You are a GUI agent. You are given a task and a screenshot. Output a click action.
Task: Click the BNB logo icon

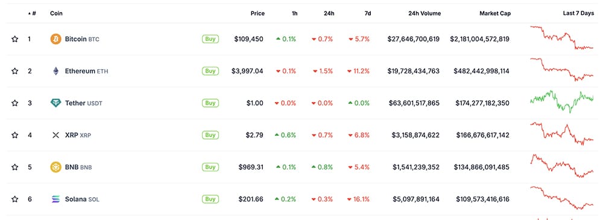55,167
